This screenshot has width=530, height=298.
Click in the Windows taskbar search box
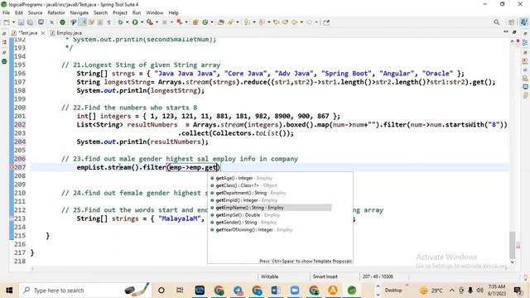pyautogui.click(x=85, y=291)
